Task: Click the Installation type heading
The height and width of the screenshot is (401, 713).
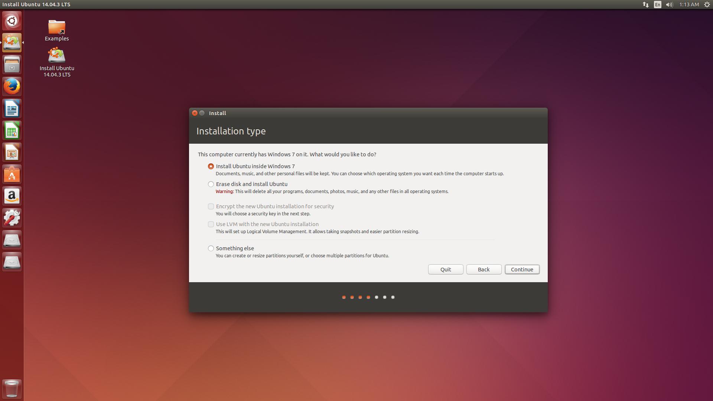Action: pos(231,131)
